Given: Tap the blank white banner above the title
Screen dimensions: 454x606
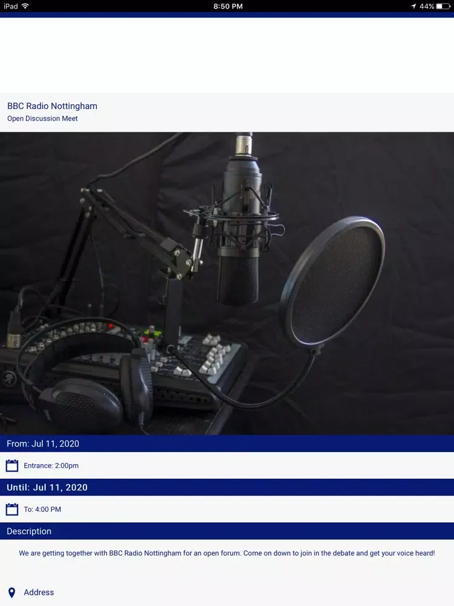Looking at the screenshot, I should 227,55.
